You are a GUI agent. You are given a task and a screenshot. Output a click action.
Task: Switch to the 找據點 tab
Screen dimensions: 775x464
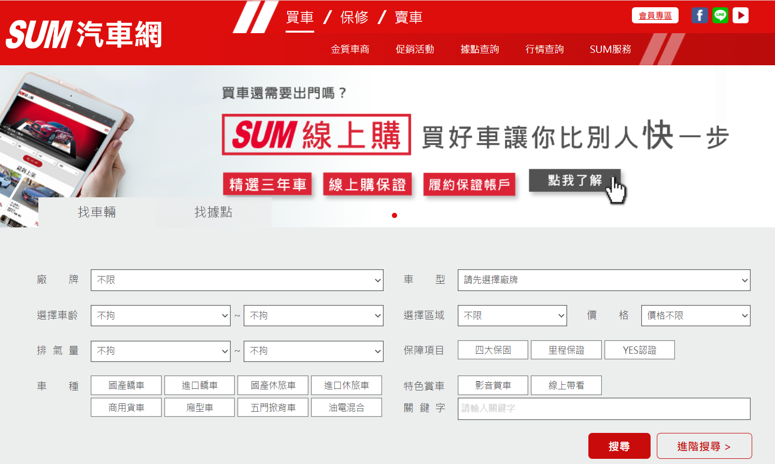click(x=213, y=212)
